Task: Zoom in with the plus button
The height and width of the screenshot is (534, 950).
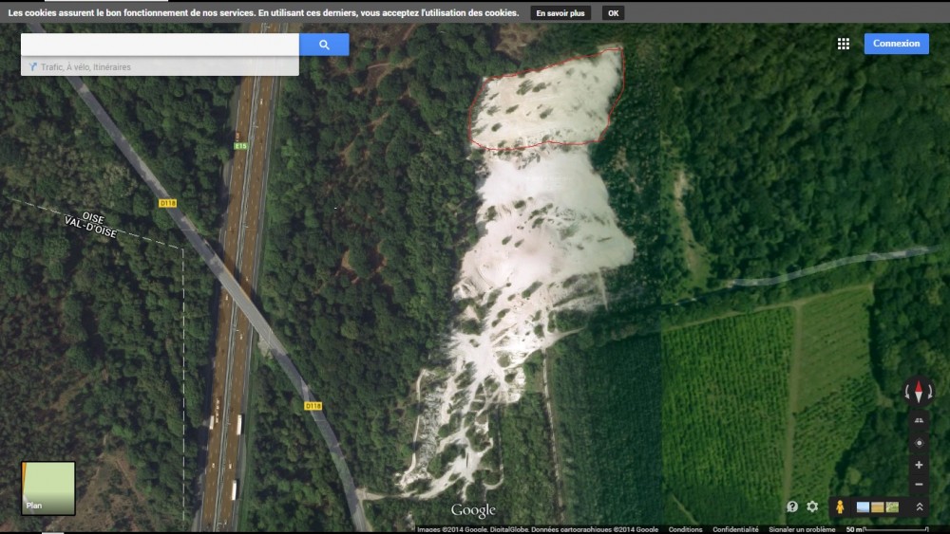Action: coord(919,465)
